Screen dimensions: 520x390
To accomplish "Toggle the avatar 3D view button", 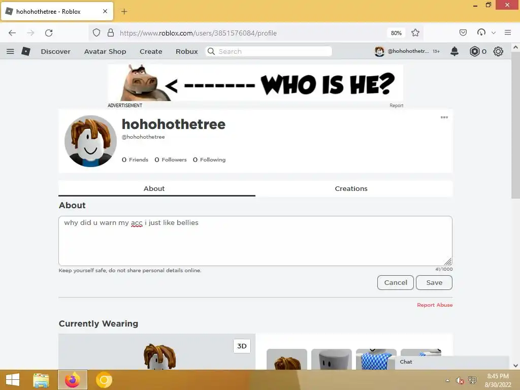I will point(242,346).
